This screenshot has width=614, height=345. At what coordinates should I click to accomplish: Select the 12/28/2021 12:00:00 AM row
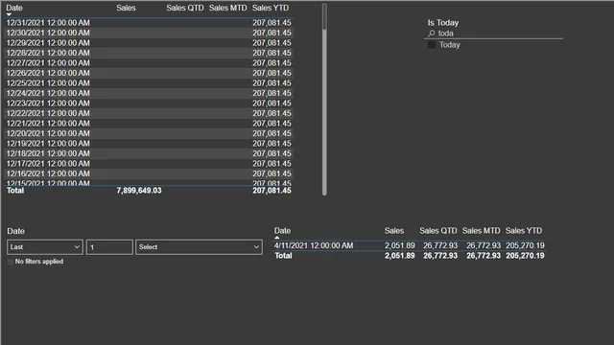click(149, 54)
